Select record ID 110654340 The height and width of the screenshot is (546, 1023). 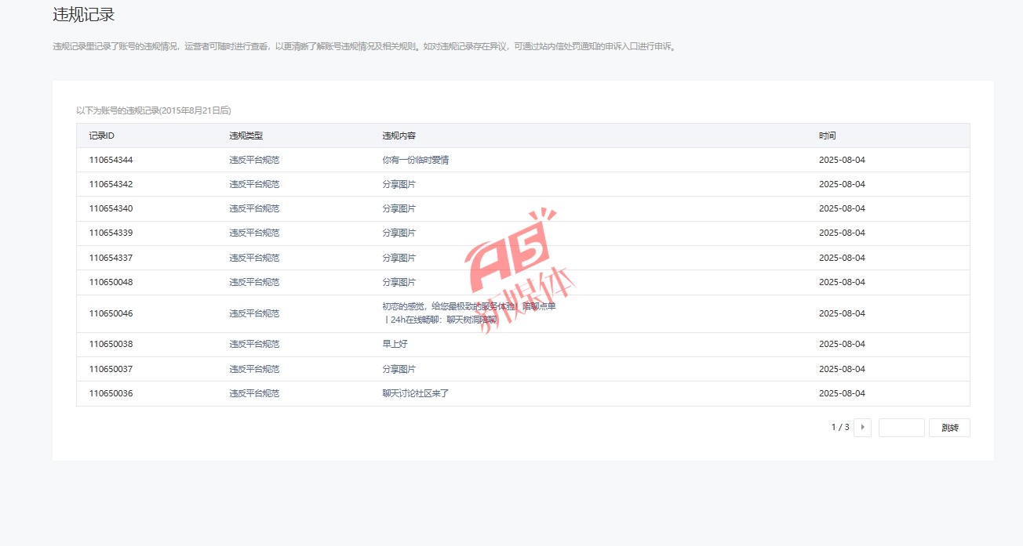[111, 208]
